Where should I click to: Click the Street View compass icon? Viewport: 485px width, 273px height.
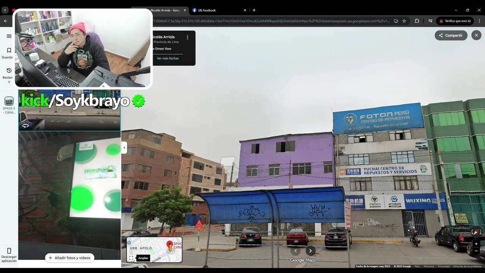click(476, 232)
